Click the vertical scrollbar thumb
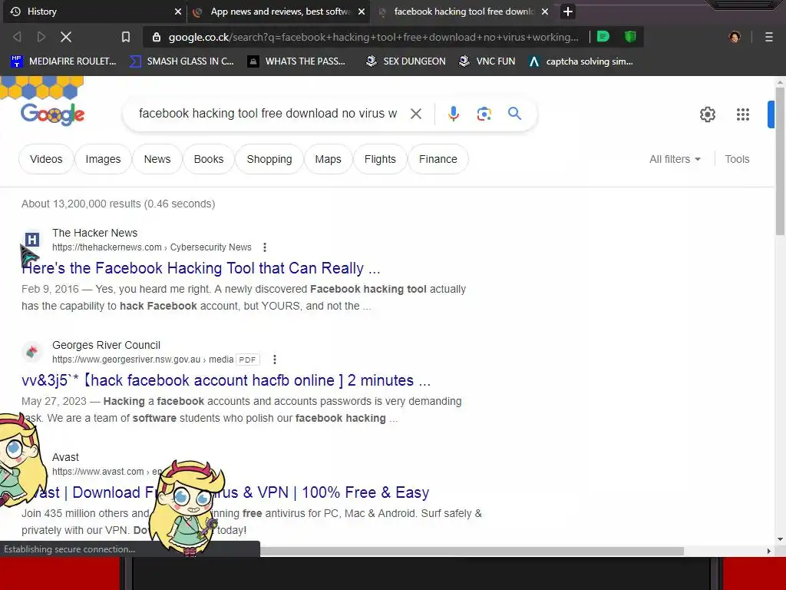This screenshot has width=786, height=590. [x=780, y=161]
